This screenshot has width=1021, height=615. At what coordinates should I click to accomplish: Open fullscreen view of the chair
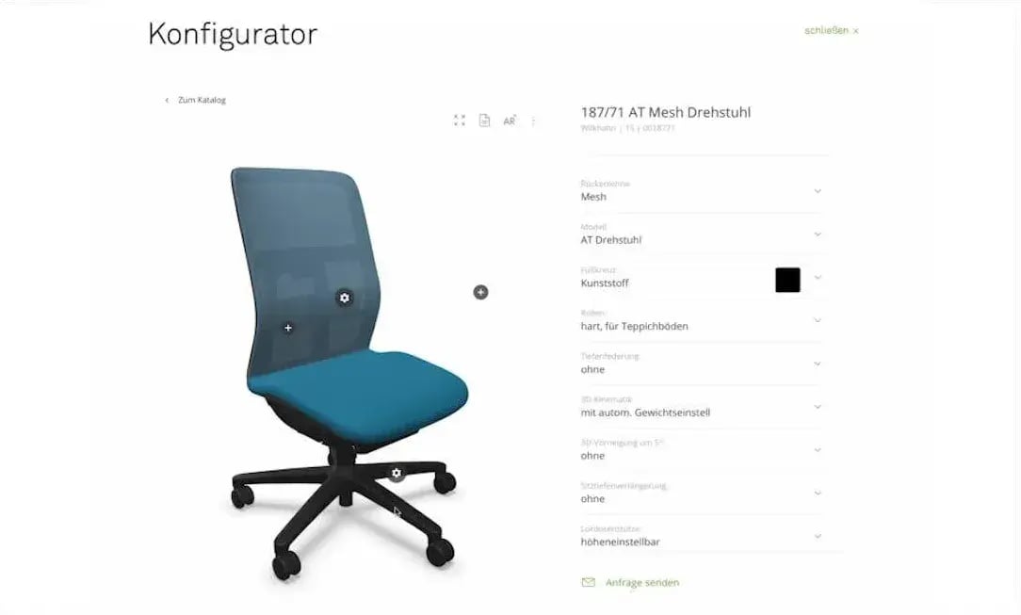tap(460, 121)
